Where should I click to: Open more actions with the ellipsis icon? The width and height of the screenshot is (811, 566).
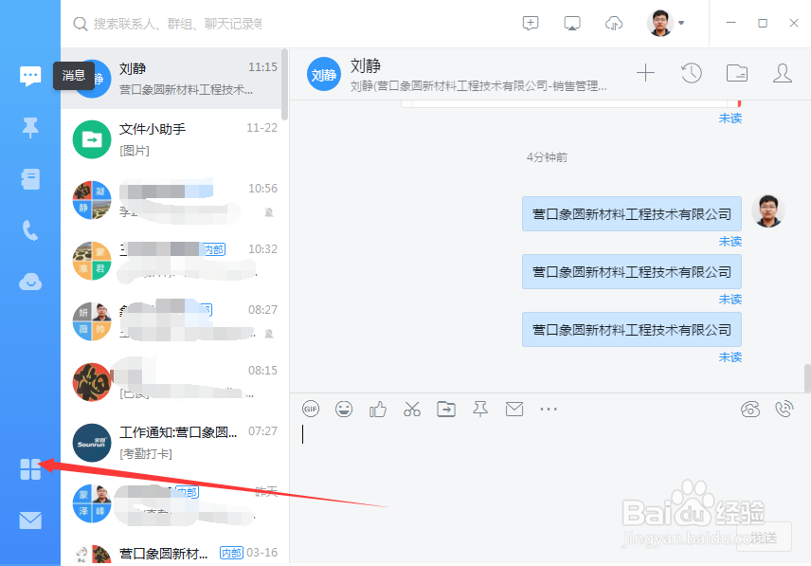(549, 409)
